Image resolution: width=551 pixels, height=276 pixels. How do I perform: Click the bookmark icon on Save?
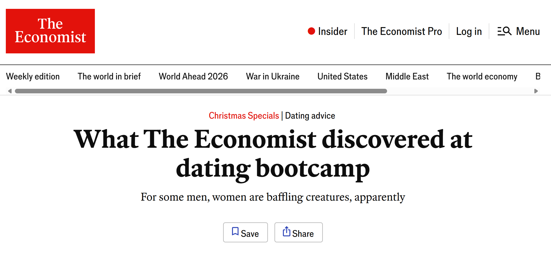pos(235,231)
